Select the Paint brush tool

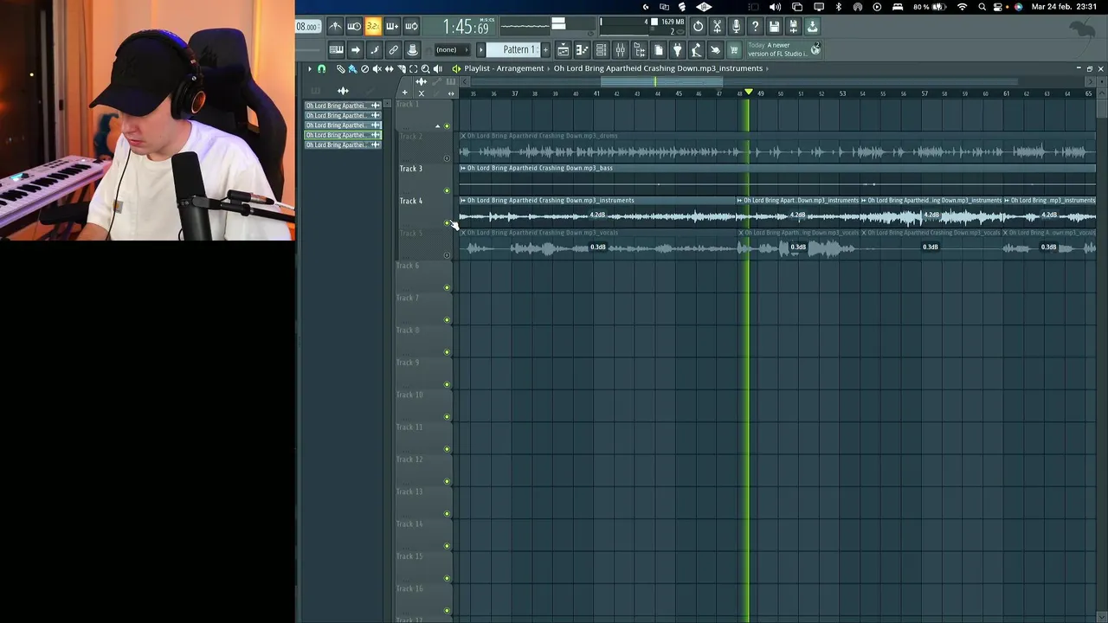(352, 68)
